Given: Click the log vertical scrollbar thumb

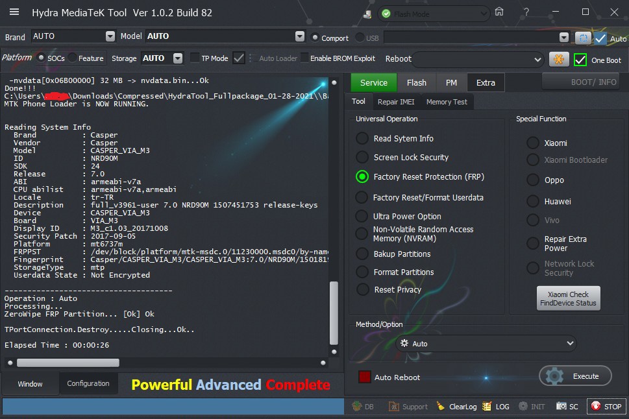Looking at the screenshot, I should pos(334,313).
